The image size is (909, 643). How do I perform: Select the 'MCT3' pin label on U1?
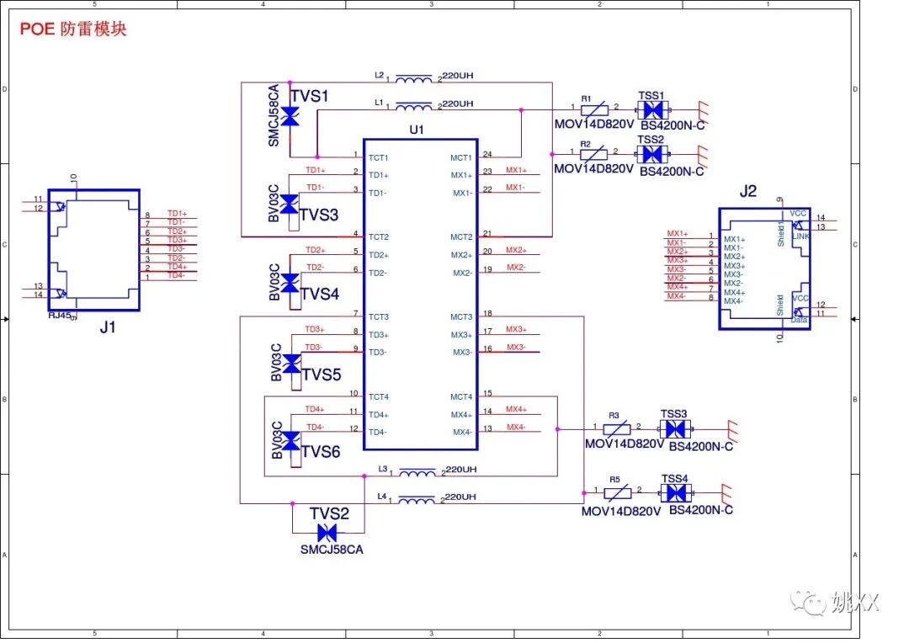point(461,317)
